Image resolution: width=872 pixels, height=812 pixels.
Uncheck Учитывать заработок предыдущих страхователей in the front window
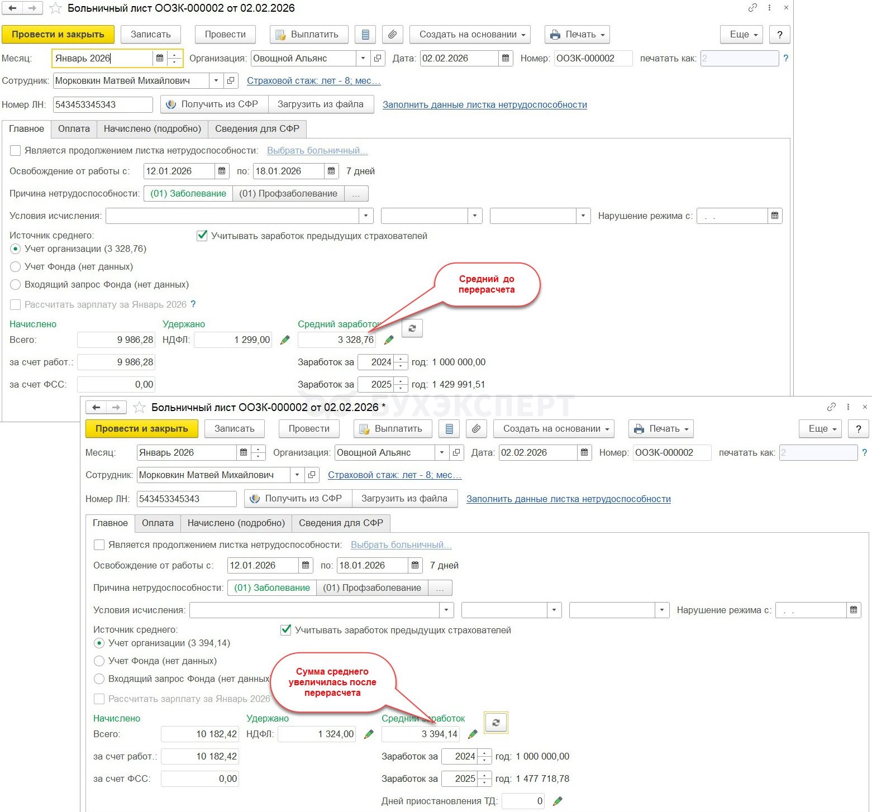coord(286,630)
